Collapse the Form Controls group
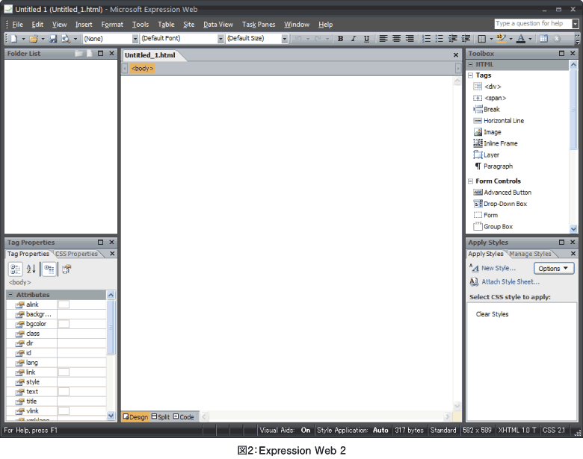This screenshot has height=459, width=583. point(471,181)
